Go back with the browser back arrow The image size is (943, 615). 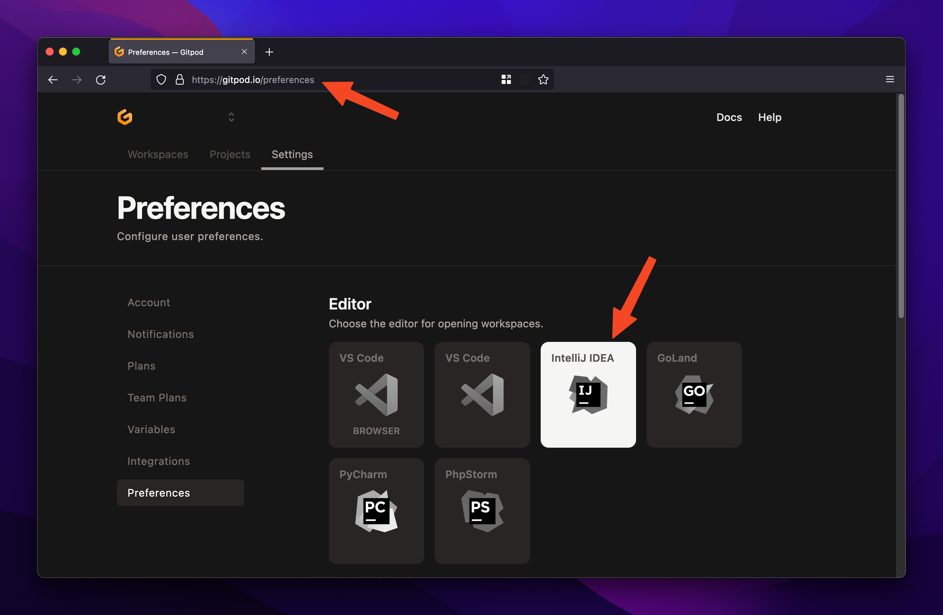click(x=53, y=80)
